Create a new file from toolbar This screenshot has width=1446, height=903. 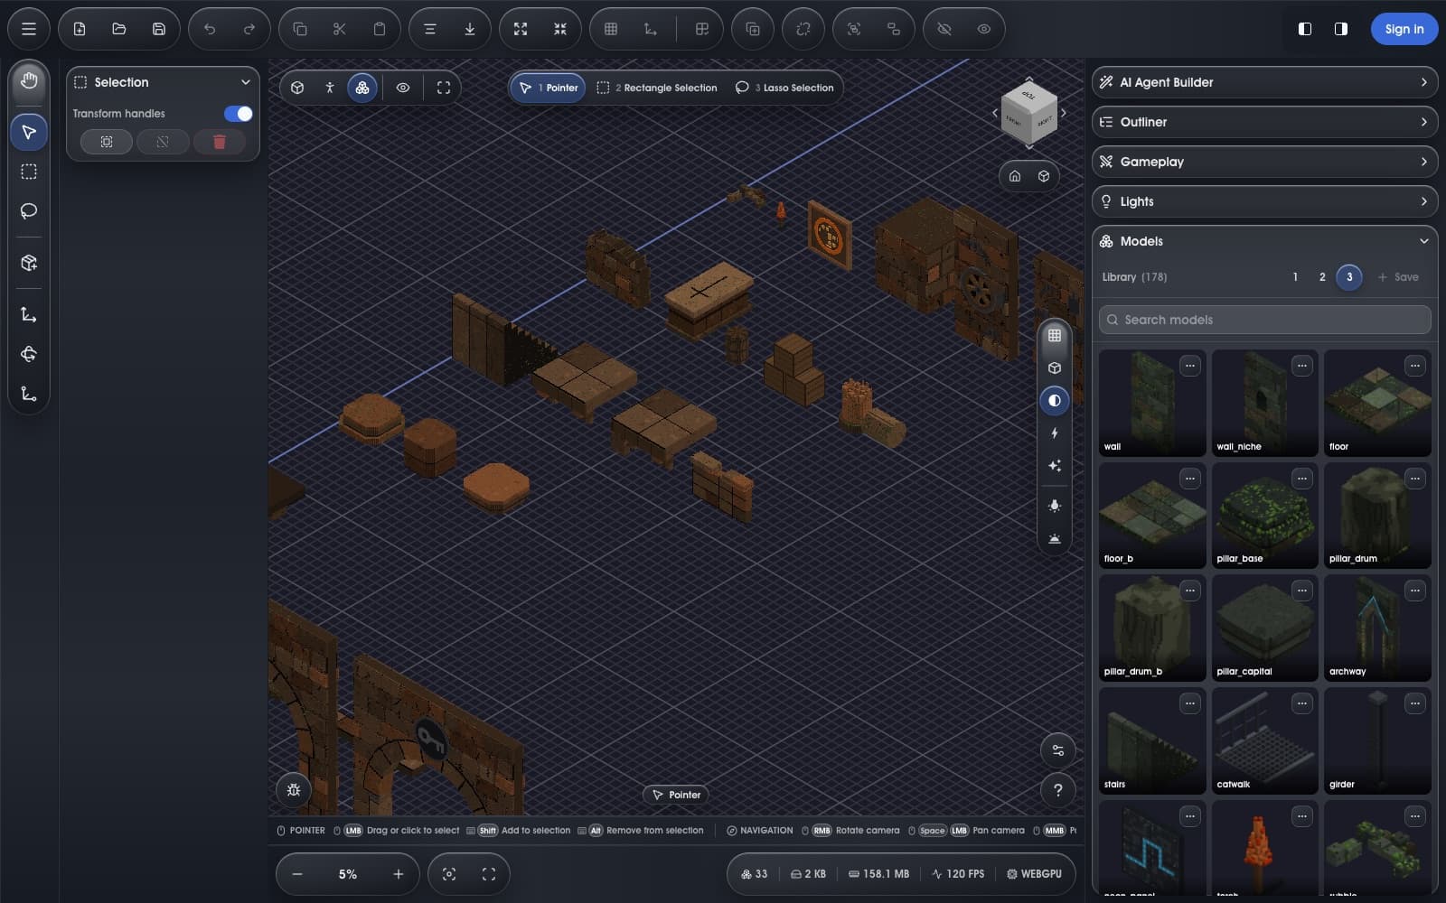click(80, 29)
